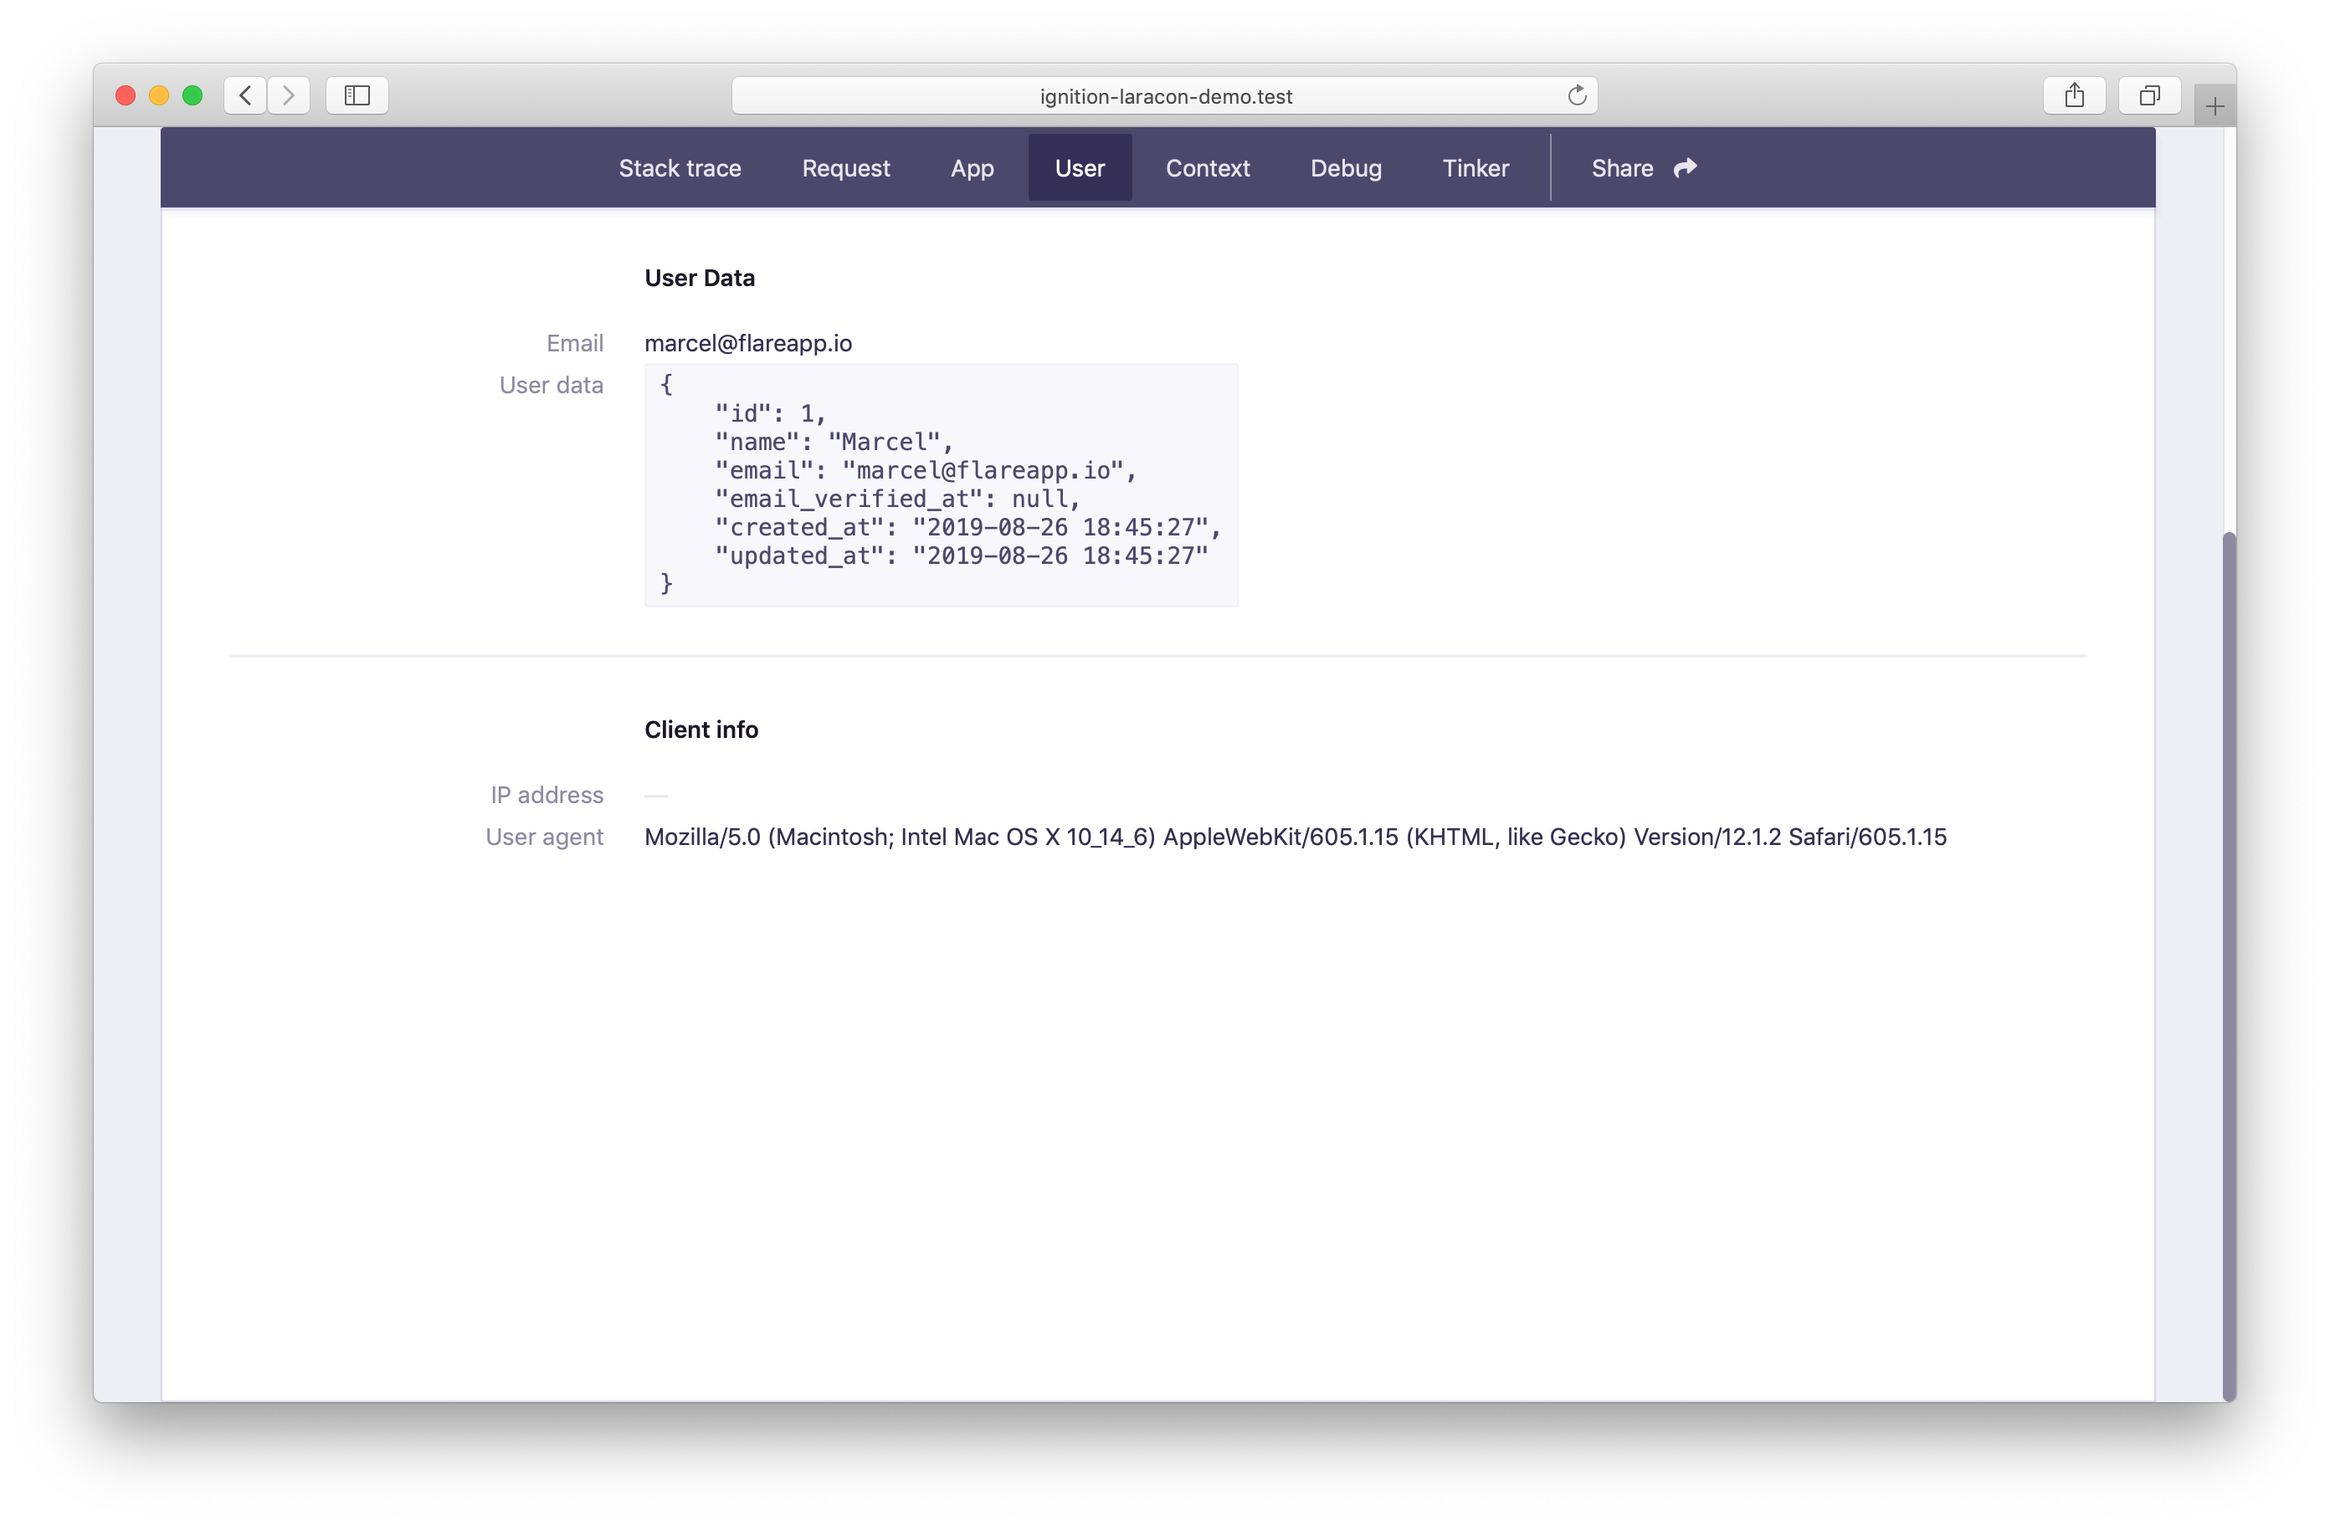Click inside the User data JSON block
The height and width of the screenshot is (1526, 2330).
coord(941,484)
